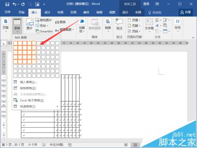Screen dimensions: 197x148
Task: Open table tools 布局 Layout tab
Action: coord(138,13)
